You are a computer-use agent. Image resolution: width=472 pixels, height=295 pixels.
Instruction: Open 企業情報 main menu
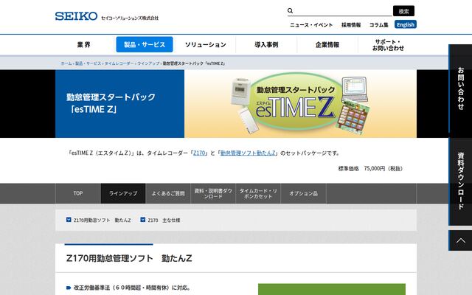pyautogui.click(x=327, y=44)
